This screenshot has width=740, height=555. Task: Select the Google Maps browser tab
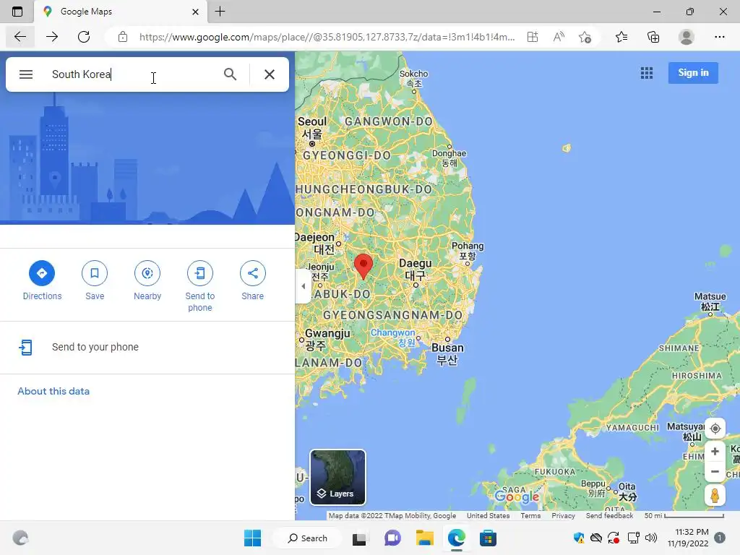[x=121, y=12]
